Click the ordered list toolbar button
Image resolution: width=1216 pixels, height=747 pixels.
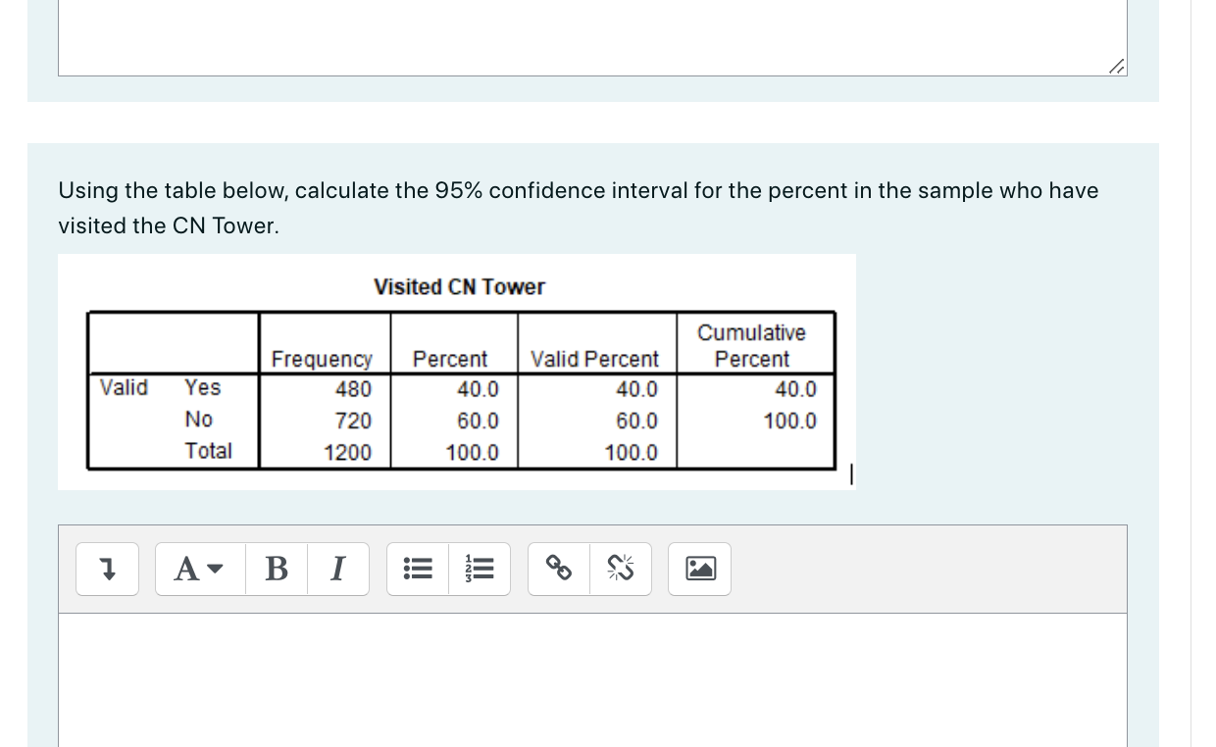click(480, 569)
